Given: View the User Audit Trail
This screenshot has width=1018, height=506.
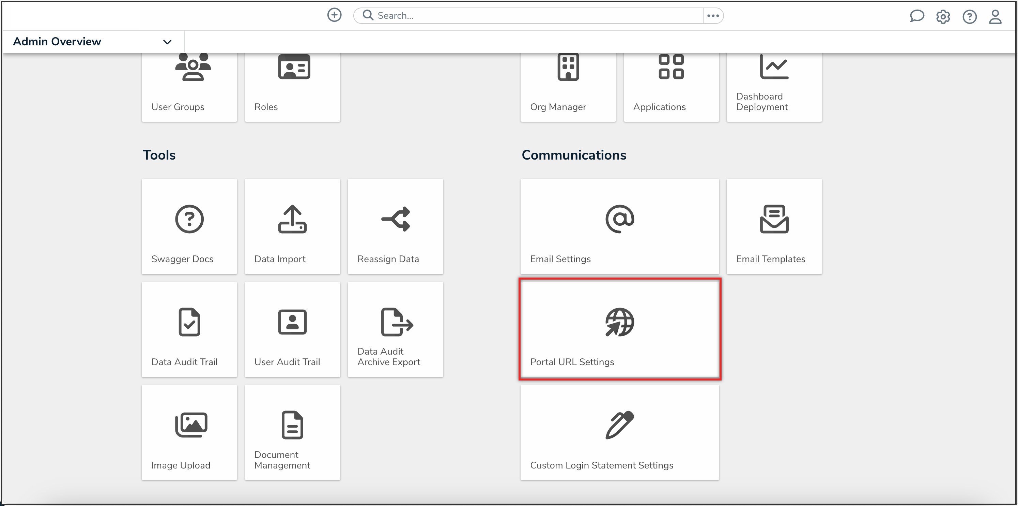Looking at the screenshot, I should [x=292, y=330].
